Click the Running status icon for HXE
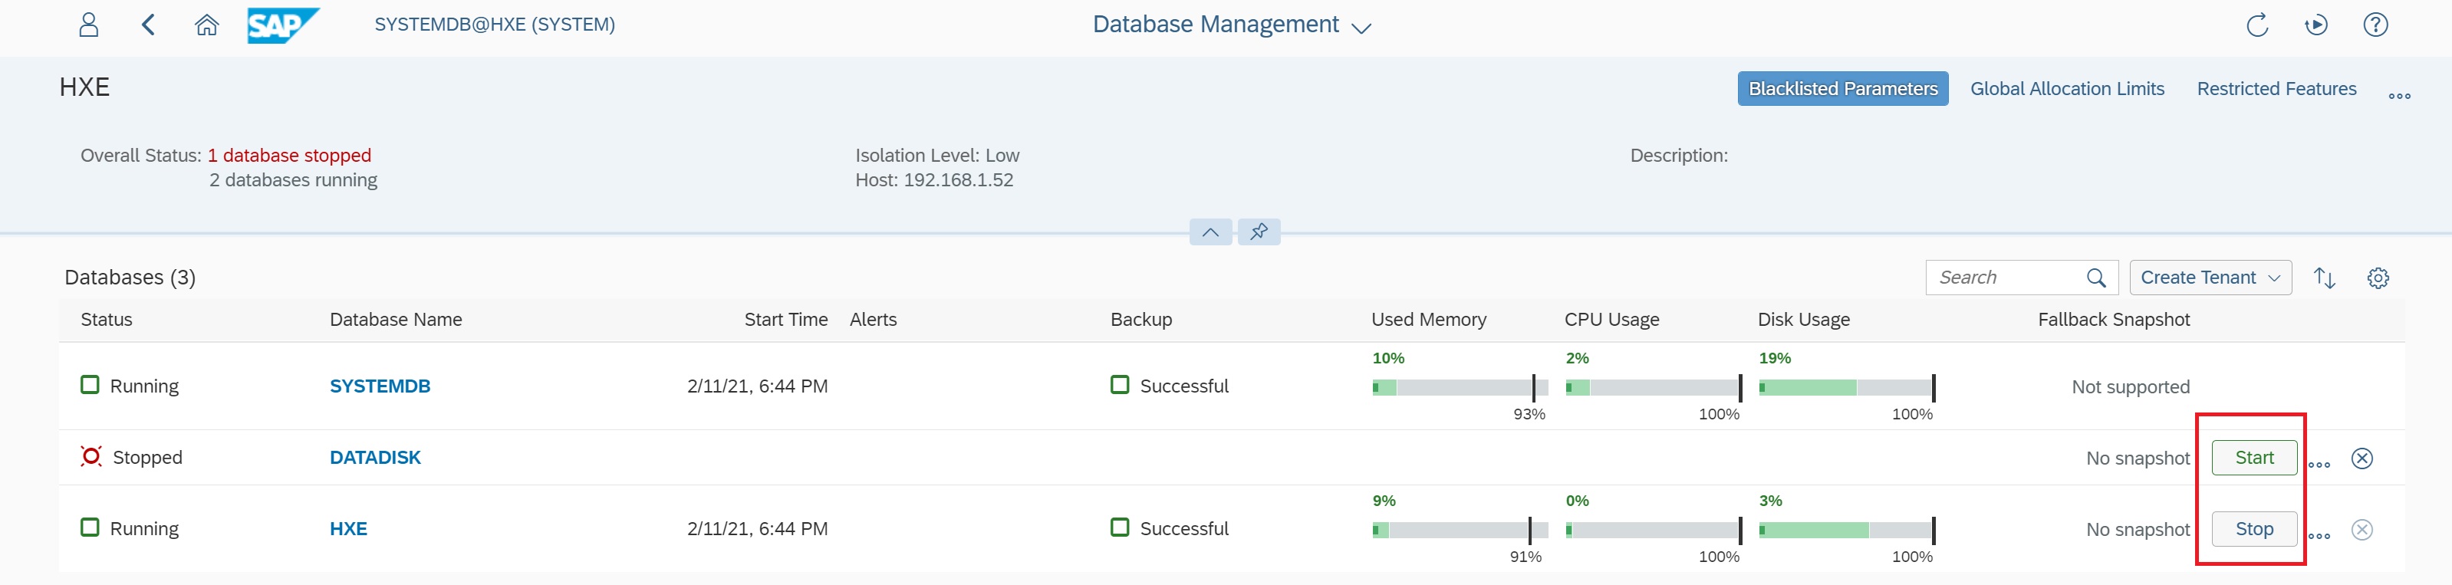Image resolution: width=2452 pixels, height=585 pixels. tap(90, 528)
